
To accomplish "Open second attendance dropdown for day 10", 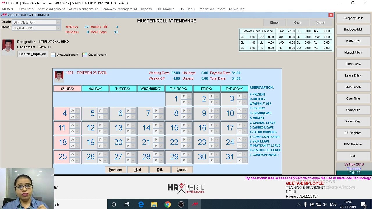I will 245,117.
